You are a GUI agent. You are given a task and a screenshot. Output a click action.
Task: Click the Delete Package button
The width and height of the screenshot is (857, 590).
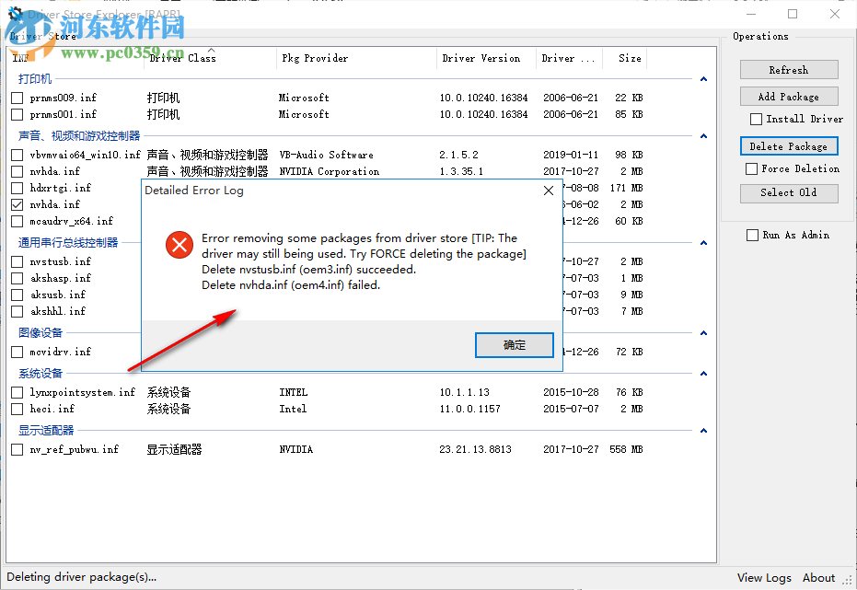788,145
